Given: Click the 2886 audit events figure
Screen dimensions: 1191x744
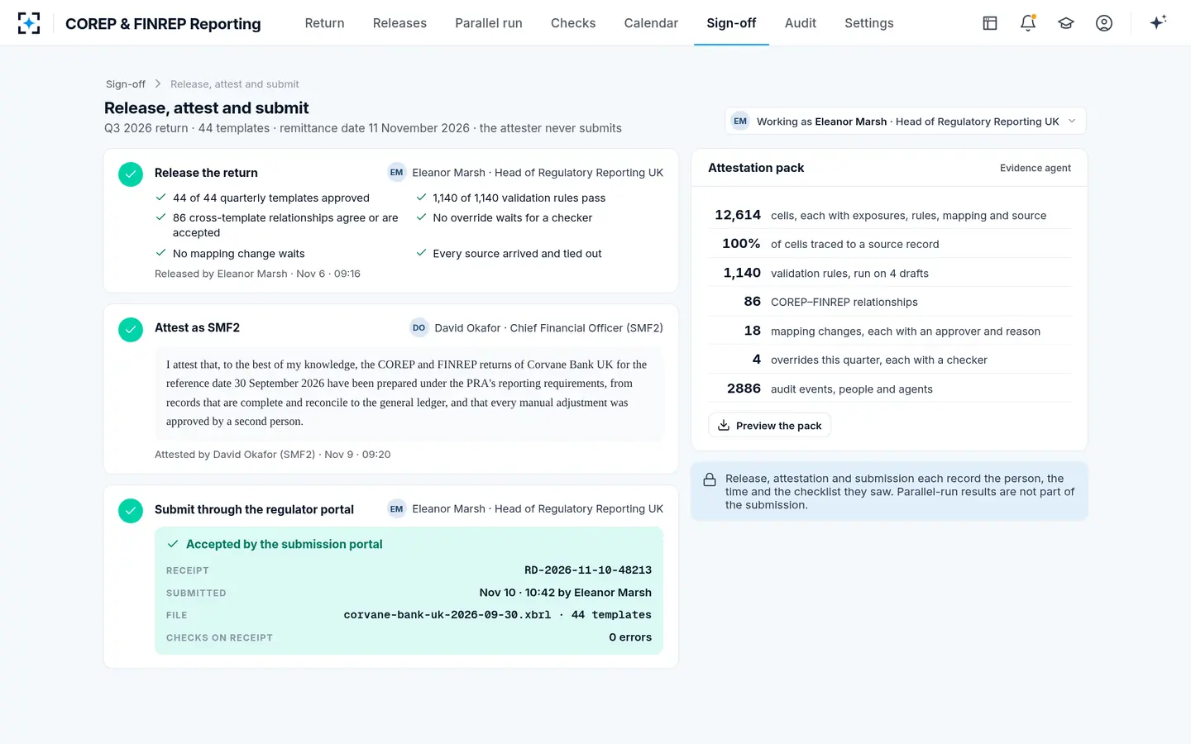Looking at the screenshot, I should 744,389.
